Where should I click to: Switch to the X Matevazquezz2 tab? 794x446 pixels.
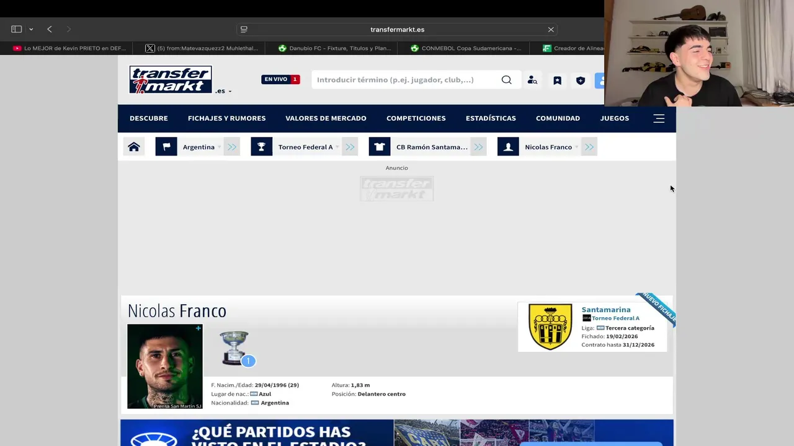point(201,48)
